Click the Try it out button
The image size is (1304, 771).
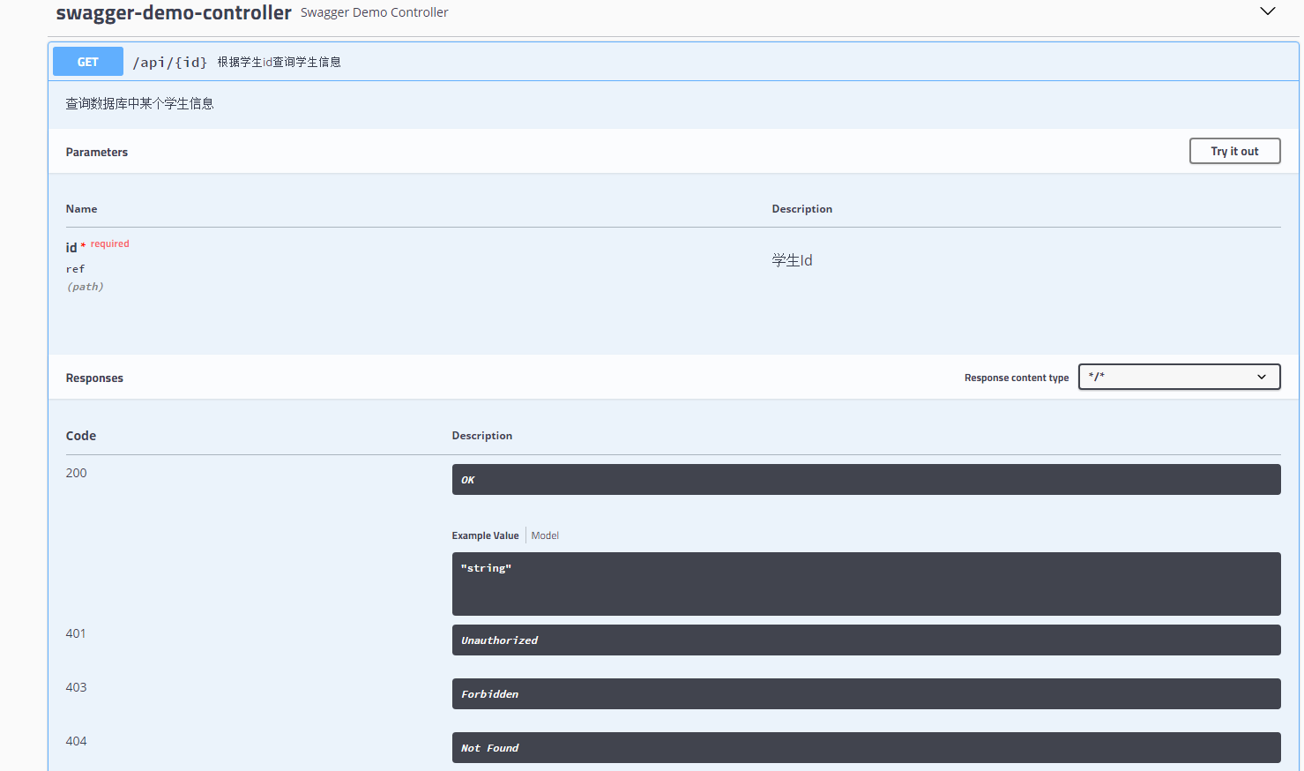click(1234, 151)
